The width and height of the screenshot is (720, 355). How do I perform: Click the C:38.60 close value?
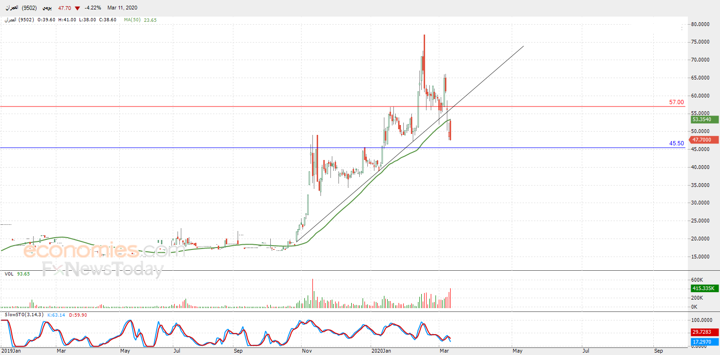click(x=108, y=20)
